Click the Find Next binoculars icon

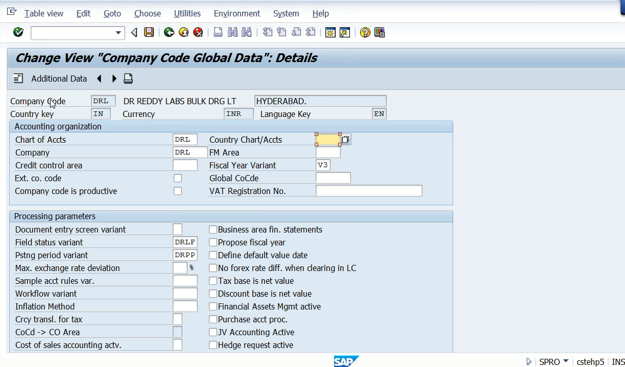[247, 33]
